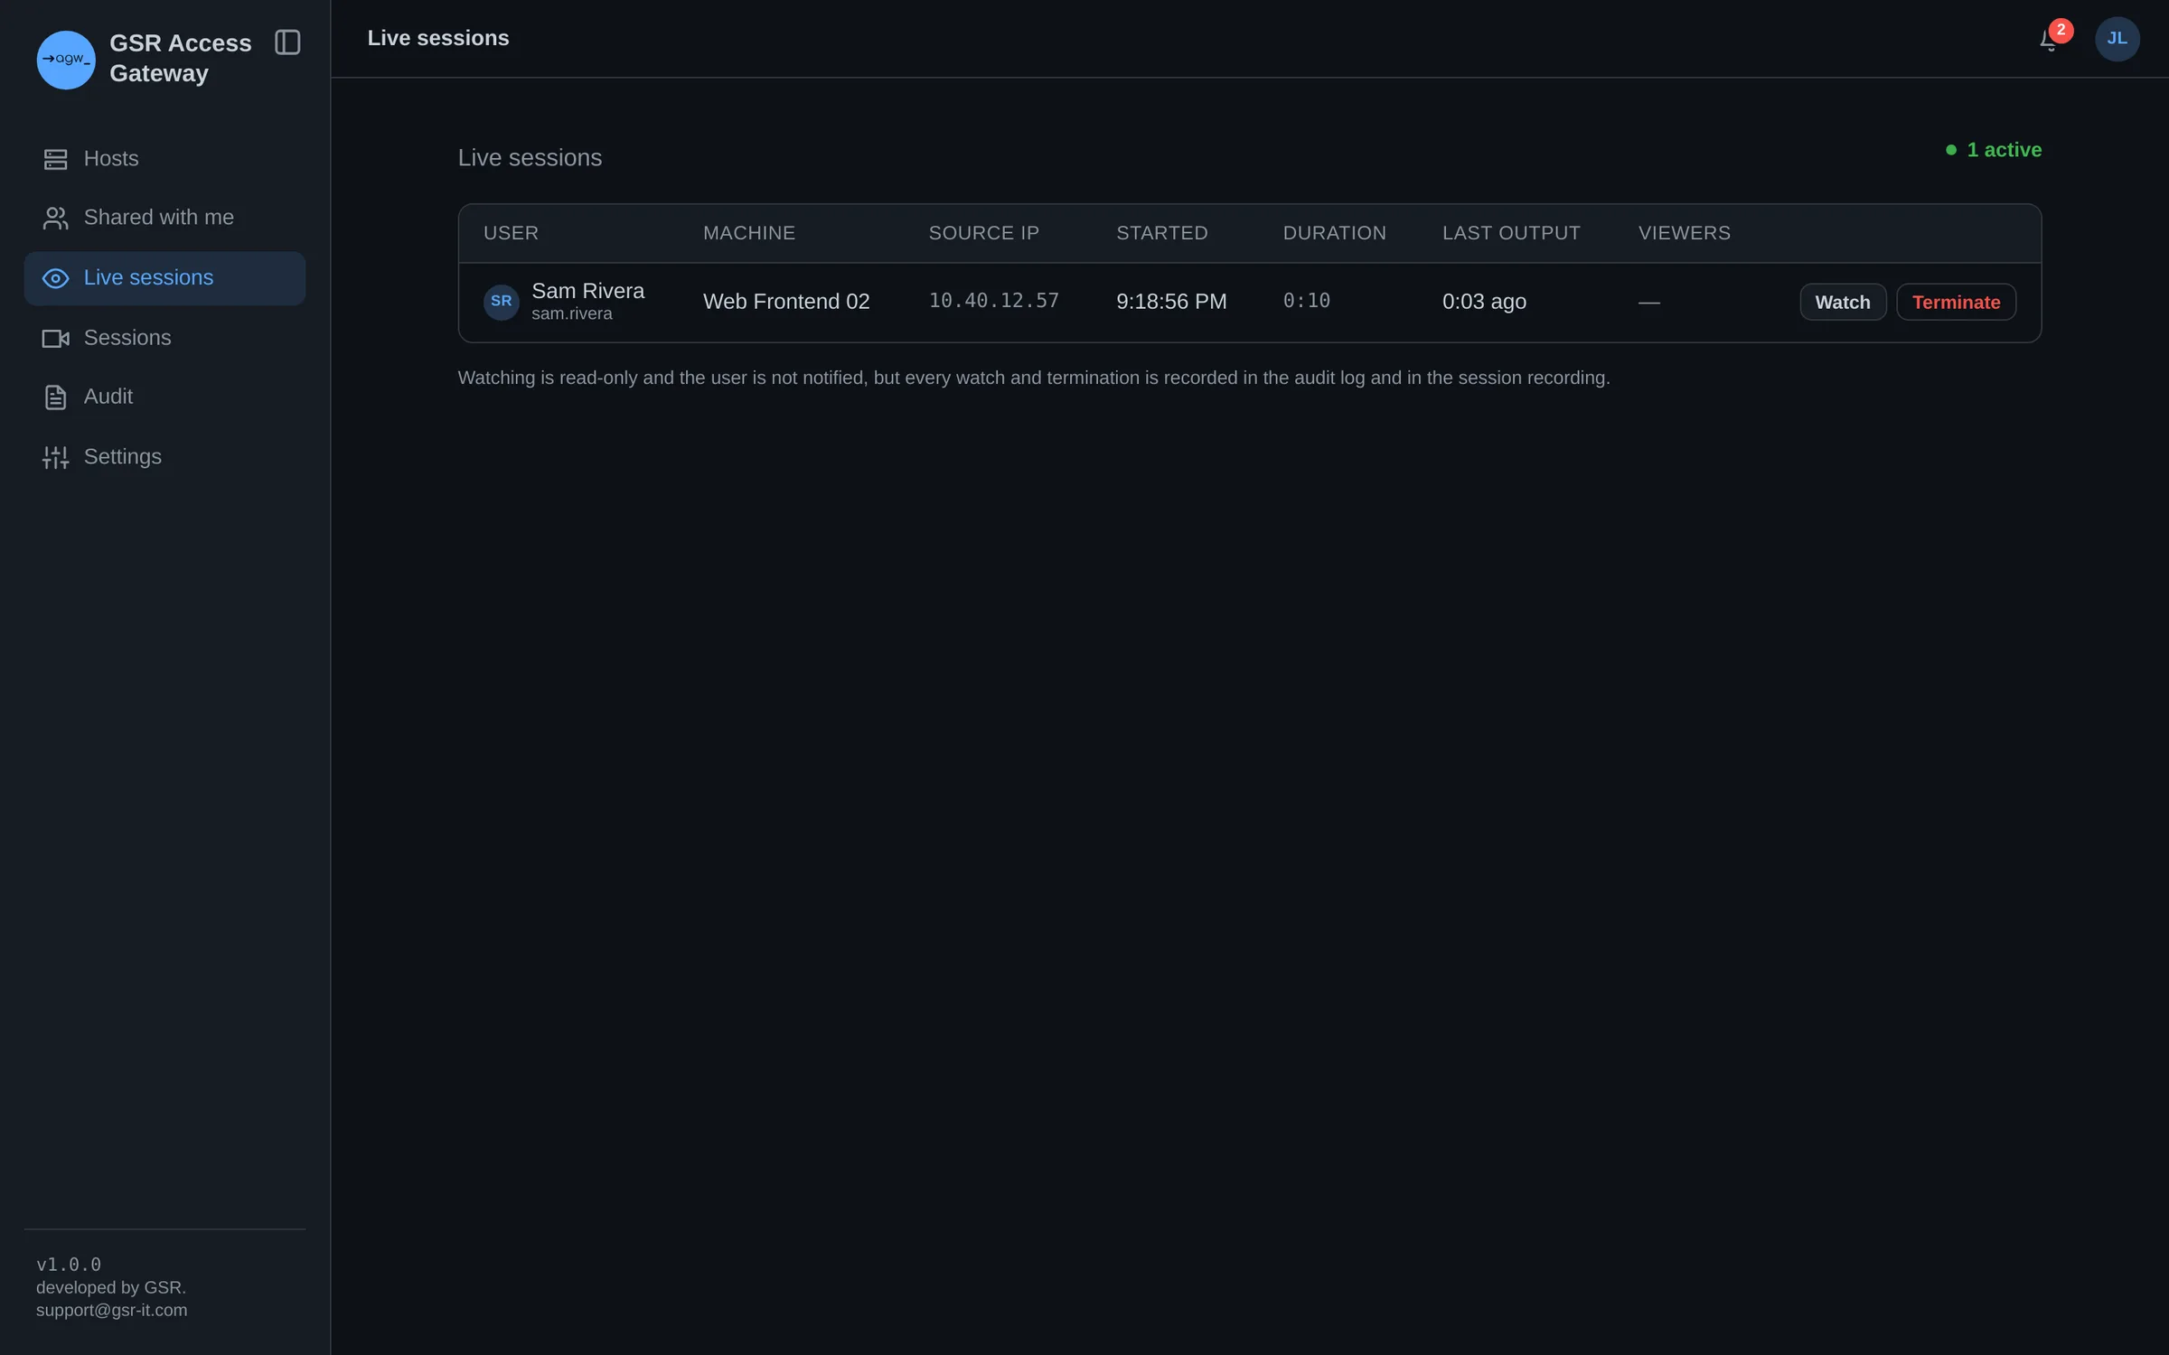Click the duration value 0:10

click(x=1307, y=301)
